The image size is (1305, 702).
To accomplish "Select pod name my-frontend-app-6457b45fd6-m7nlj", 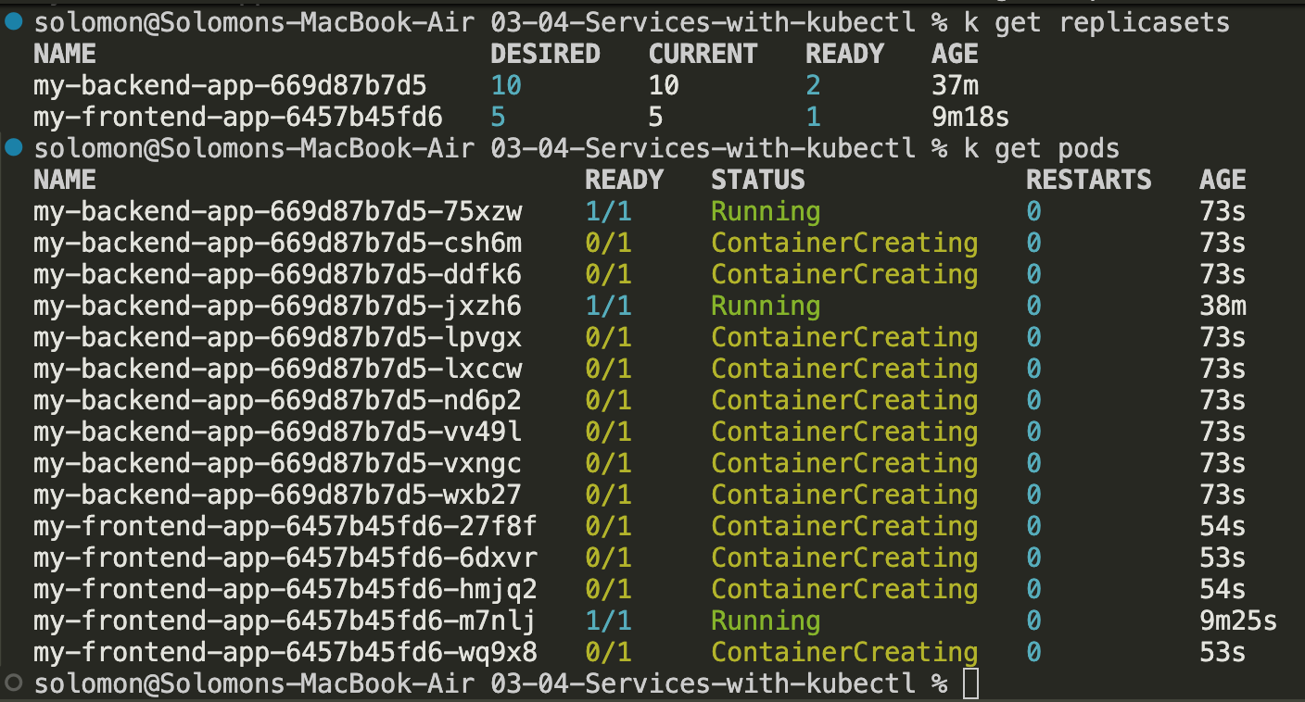I will click(x=285, y=621).
